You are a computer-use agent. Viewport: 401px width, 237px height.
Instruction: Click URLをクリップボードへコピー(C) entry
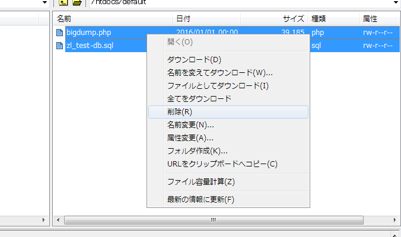(x=222, y=164)
